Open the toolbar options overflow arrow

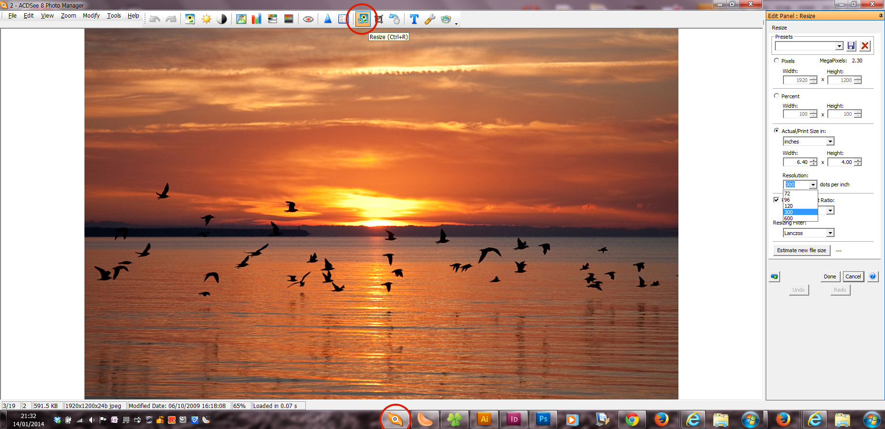[456, 23]
